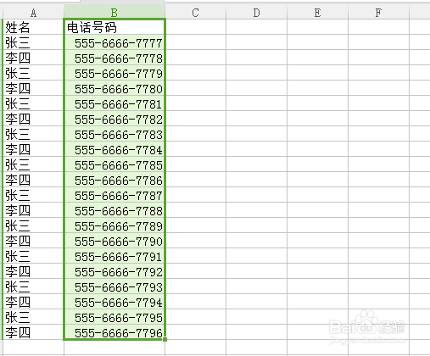Select cell containing 555-6666-7782
Image resolution: width=430 pixels, height=356 pixels.
(x=114, y=119)
